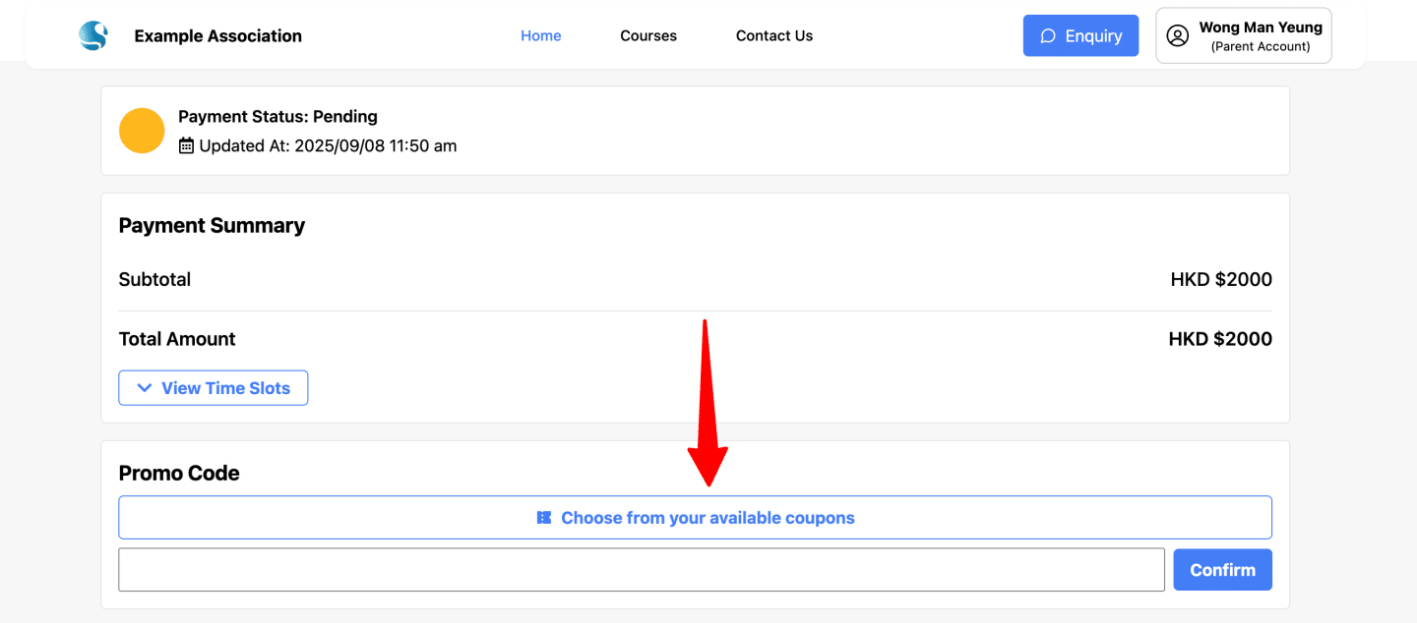The image size is (1417, 623).
Task: Navigate to Contact Us
Action: [x=774, y=36]
